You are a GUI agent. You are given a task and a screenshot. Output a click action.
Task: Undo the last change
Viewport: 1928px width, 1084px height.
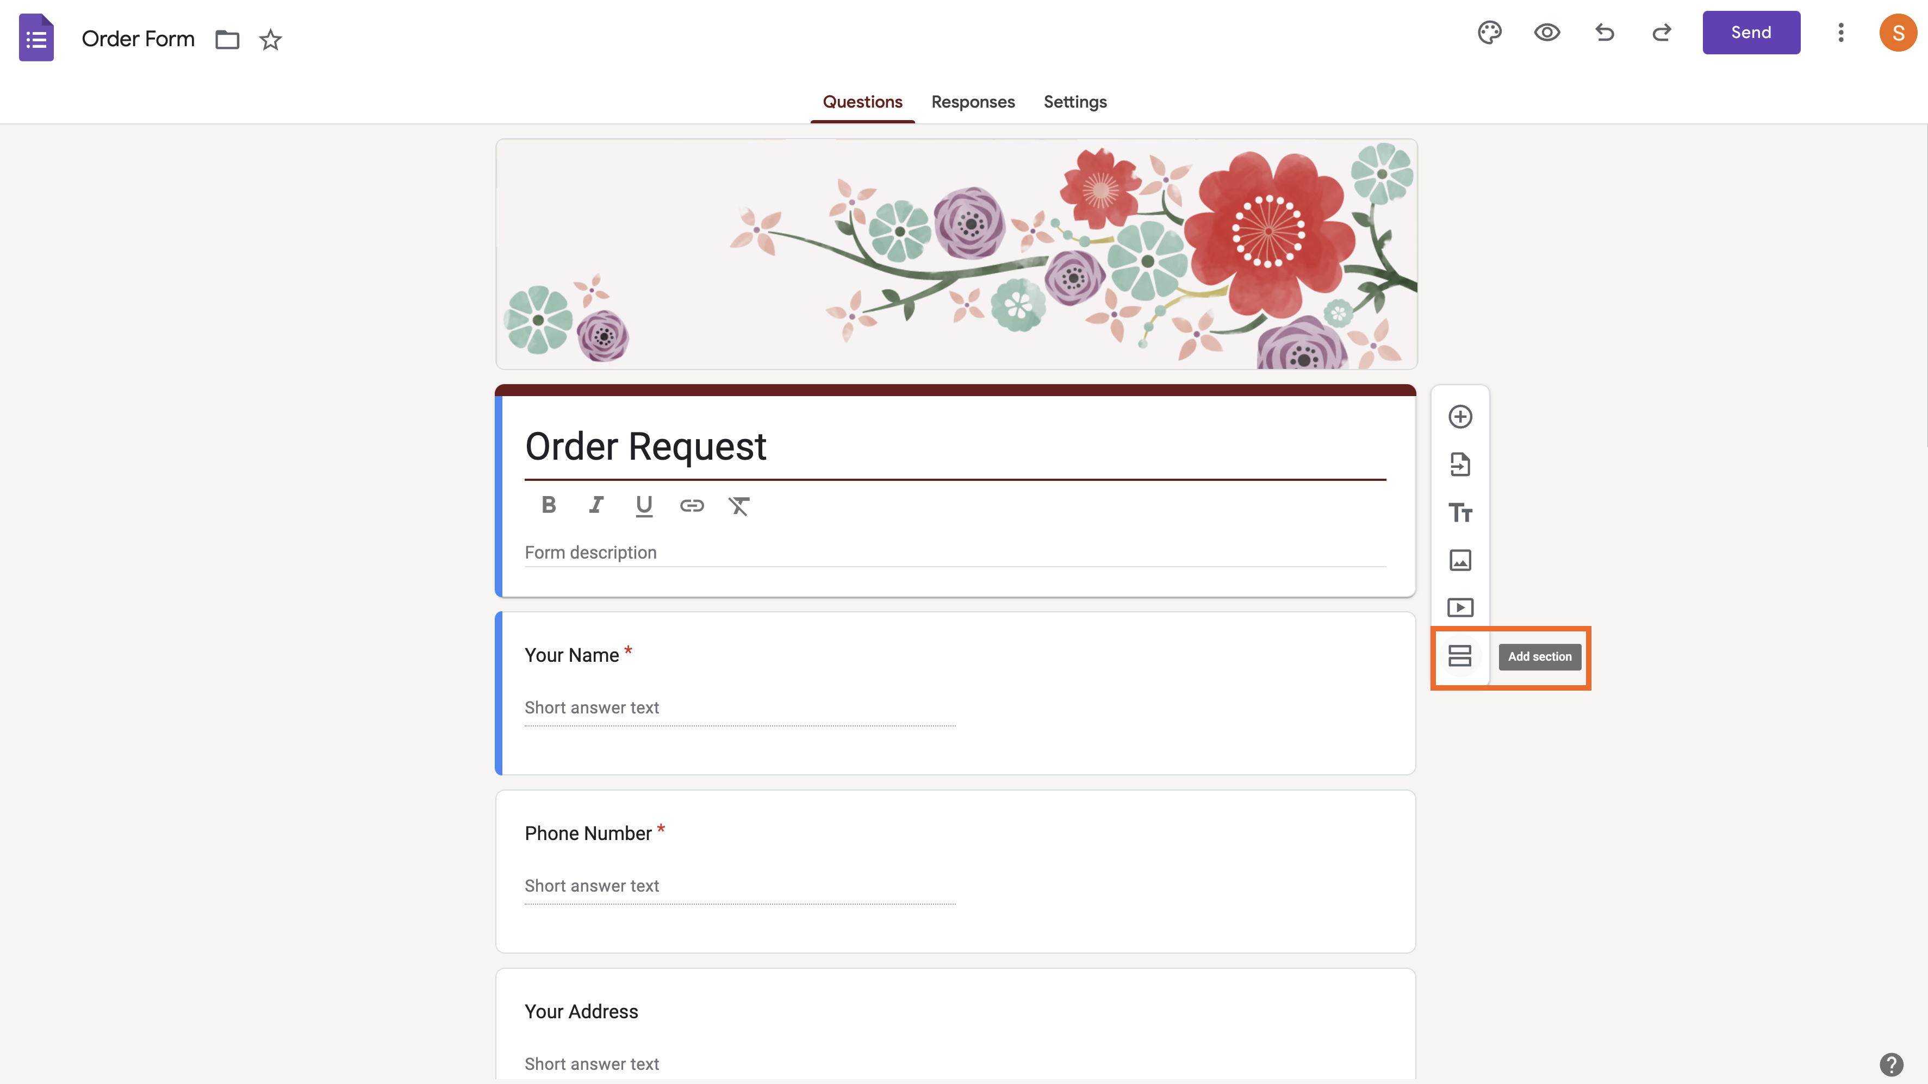click(1604, 33)
